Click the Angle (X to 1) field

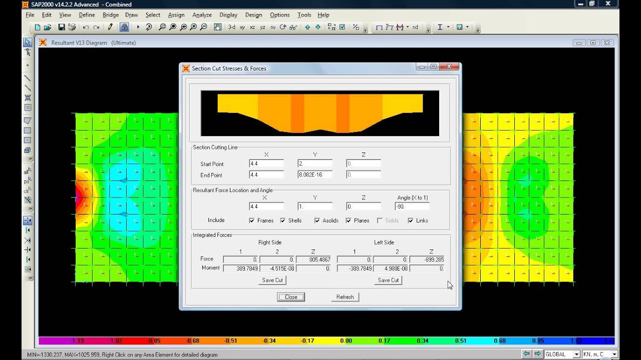[412, 206]
